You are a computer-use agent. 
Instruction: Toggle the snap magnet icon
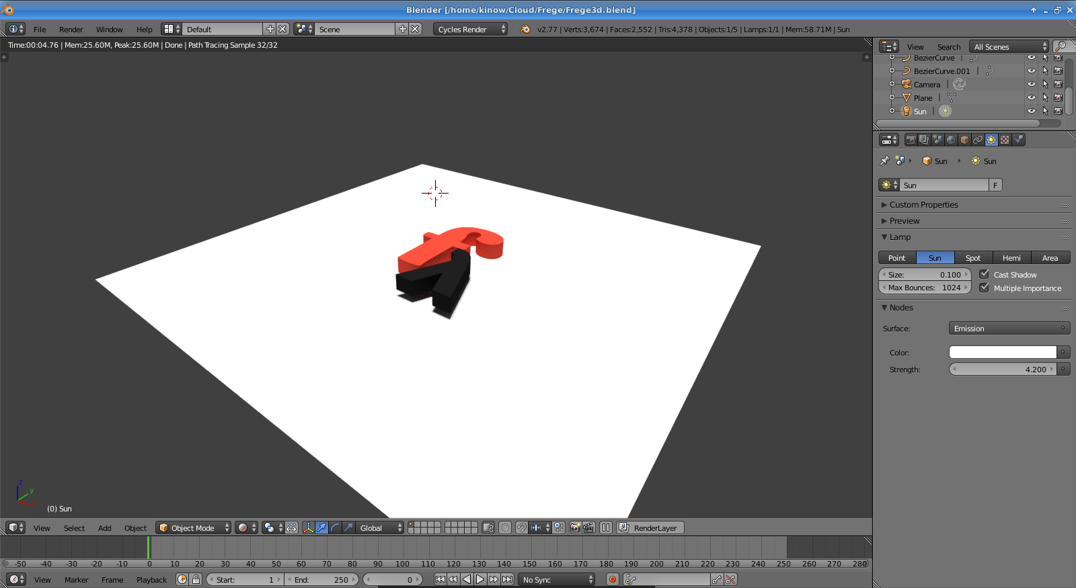521,528
